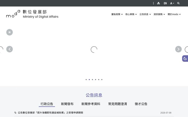Image resolution: width=188 pixels, height=117 pixels.
Task: Switch to 常見問題澄清 tab
Action: click(x=118, y=104)
